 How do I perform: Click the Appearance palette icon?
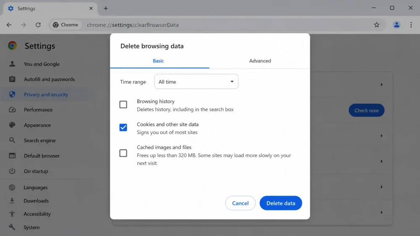pyautogui.click(x=12, y=125)
